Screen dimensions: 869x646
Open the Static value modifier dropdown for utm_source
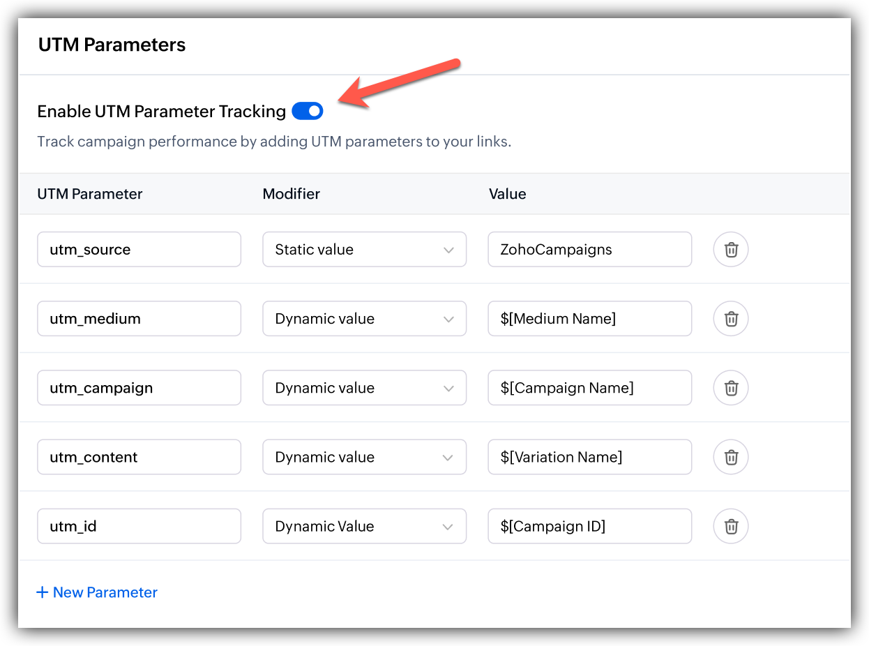364,250
